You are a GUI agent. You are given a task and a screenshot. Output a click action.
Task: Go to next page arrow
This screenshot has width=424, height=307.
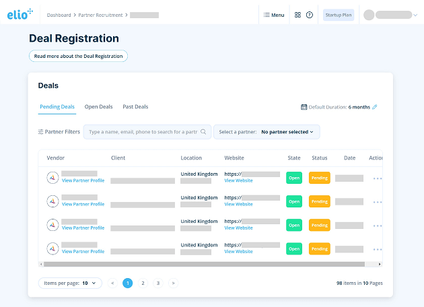[174, 283]
